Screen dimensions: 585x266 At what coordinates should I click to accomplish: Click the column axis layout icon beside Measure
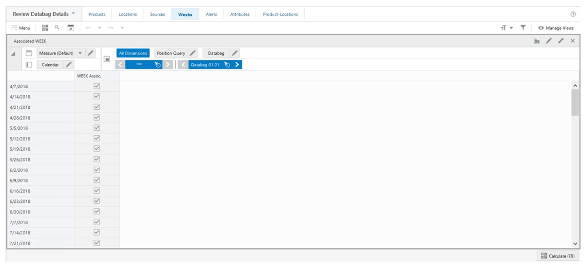[x=29, y=53]
